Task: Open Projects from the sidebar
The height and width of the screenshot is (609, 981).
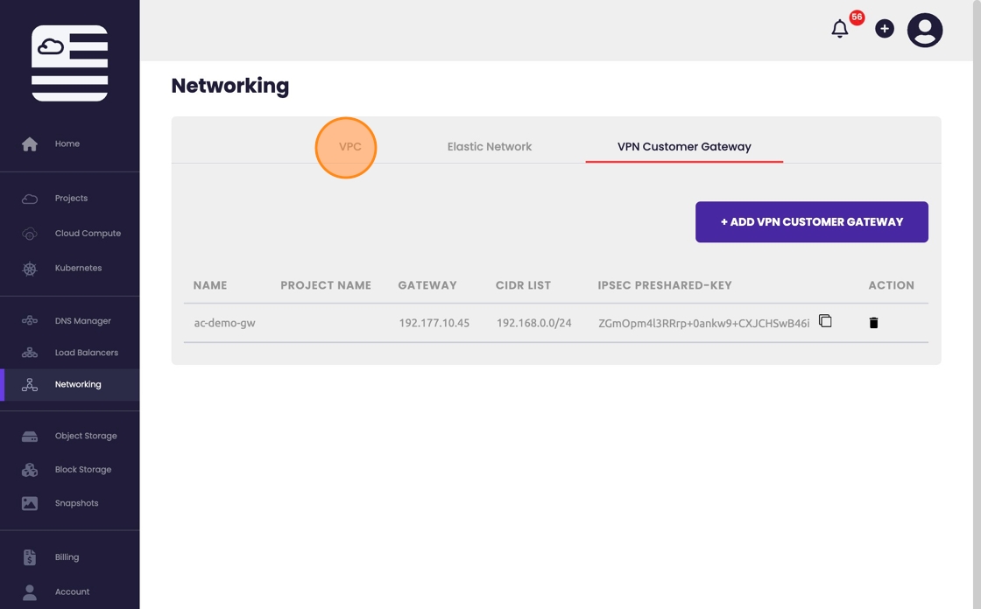Action: (71, 199)
